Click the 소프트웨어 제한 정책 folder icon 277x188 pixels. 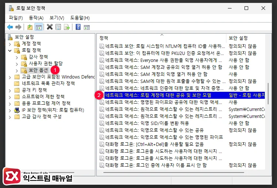click(17, 97)
